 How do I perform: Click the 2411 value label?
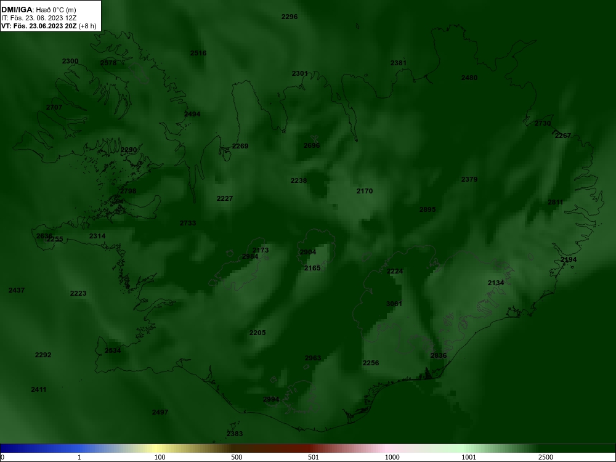pyautogui.click(x=38, y=390)
